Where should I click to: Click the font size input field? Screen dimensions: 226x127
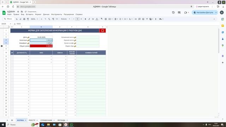point(77,19)
